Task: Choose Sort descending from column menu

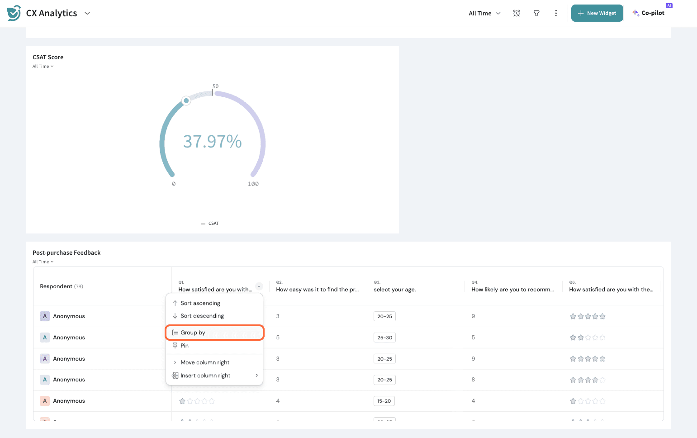Action: [x=202, y=316]
